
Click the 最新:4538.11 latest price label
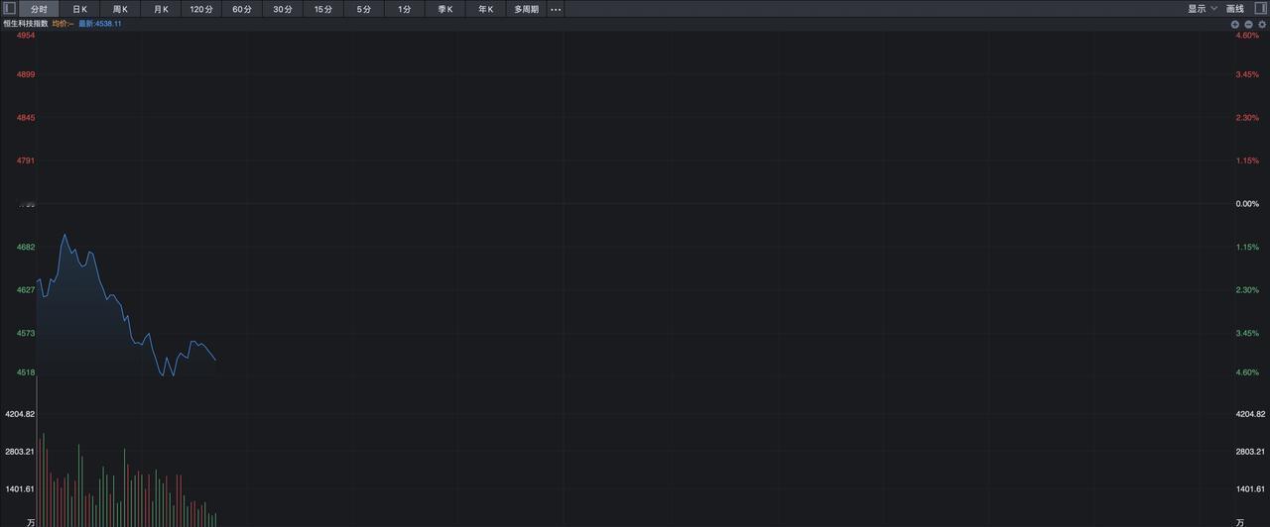(x=100, y=24)
